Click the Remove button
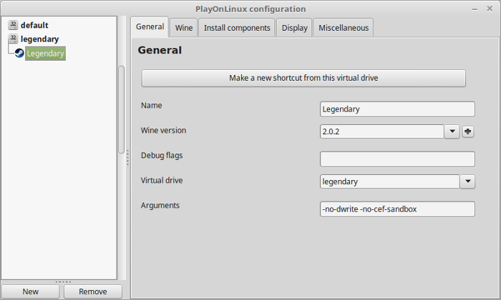This screenshot has width=501, height=300. point(92,291)
